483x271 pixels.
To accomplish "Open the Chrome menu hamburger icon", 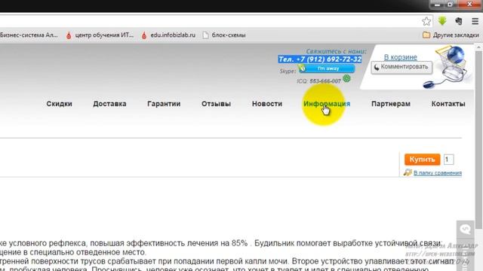I will click(x=475, y=21).
